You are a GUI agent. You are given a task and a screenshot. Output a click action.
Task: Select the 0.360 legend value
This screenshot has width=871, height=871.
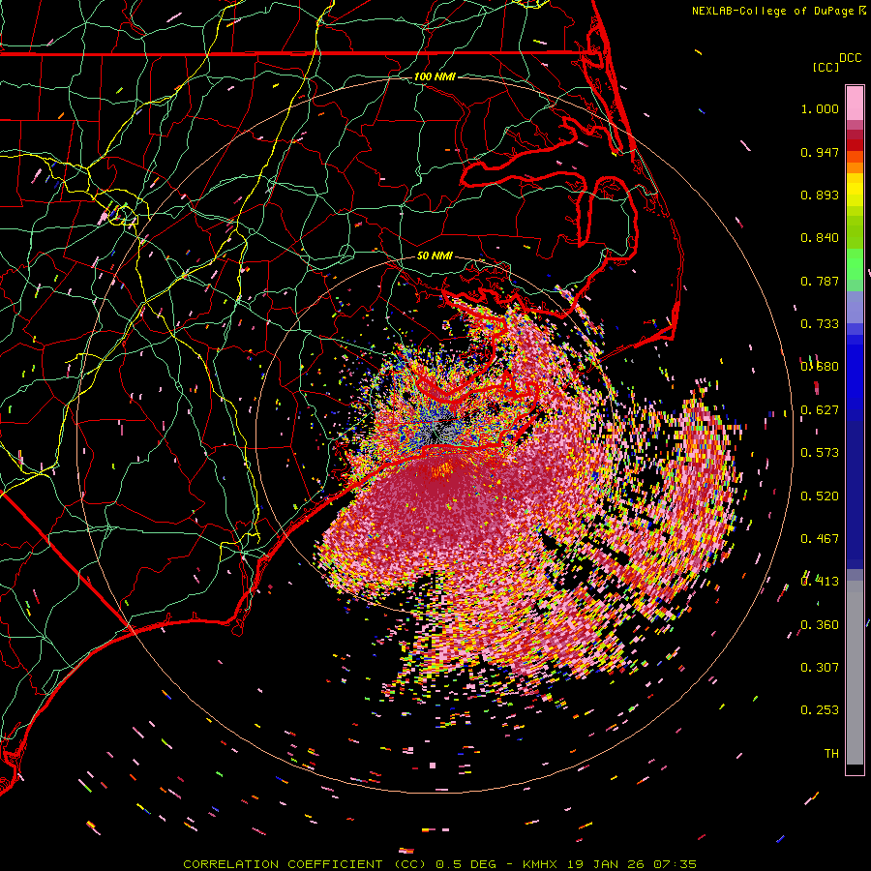pyautogui.click(x=820, y=625)
